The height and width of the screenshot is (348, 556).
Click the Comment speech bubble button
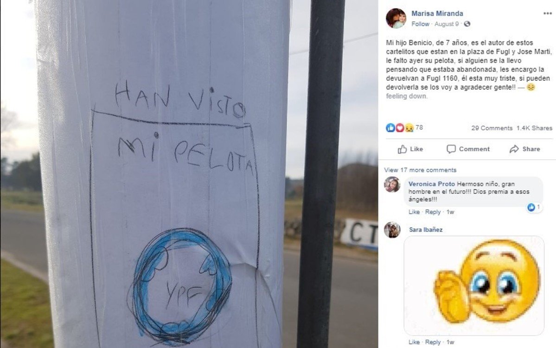tap(468, 149)
